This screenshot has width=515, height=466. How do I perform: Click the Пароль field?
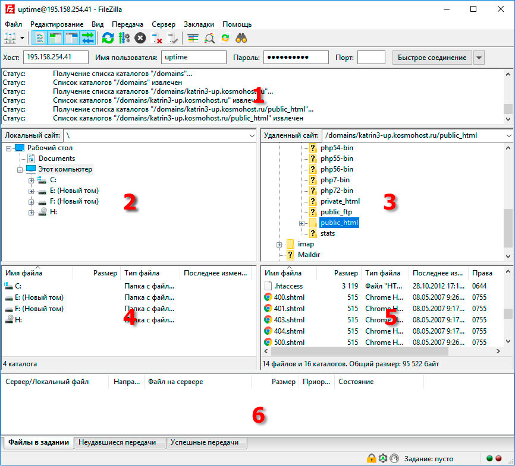[296, 57]
